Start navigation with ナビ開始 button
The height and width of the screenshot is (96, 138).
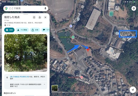pyautogui.click(x=22, y=30)
